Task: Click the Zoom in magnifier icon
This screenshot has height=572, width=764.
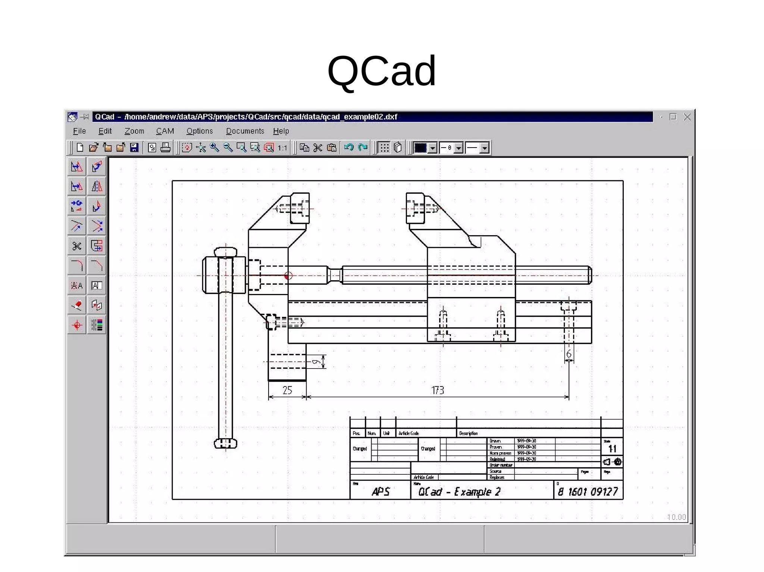Action: (x=215, y=148)
